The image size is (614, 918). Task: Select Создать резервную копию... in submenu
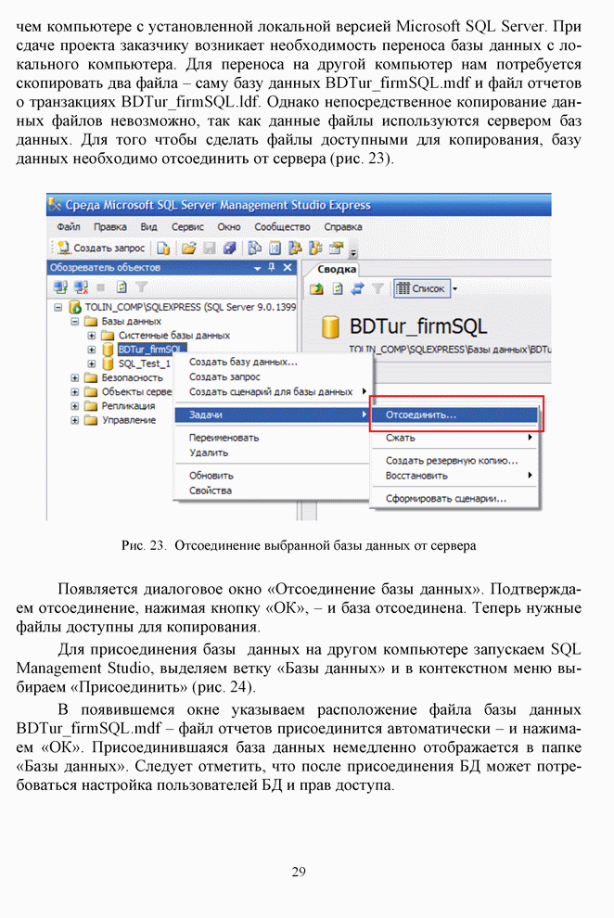[x=452, y=460]
